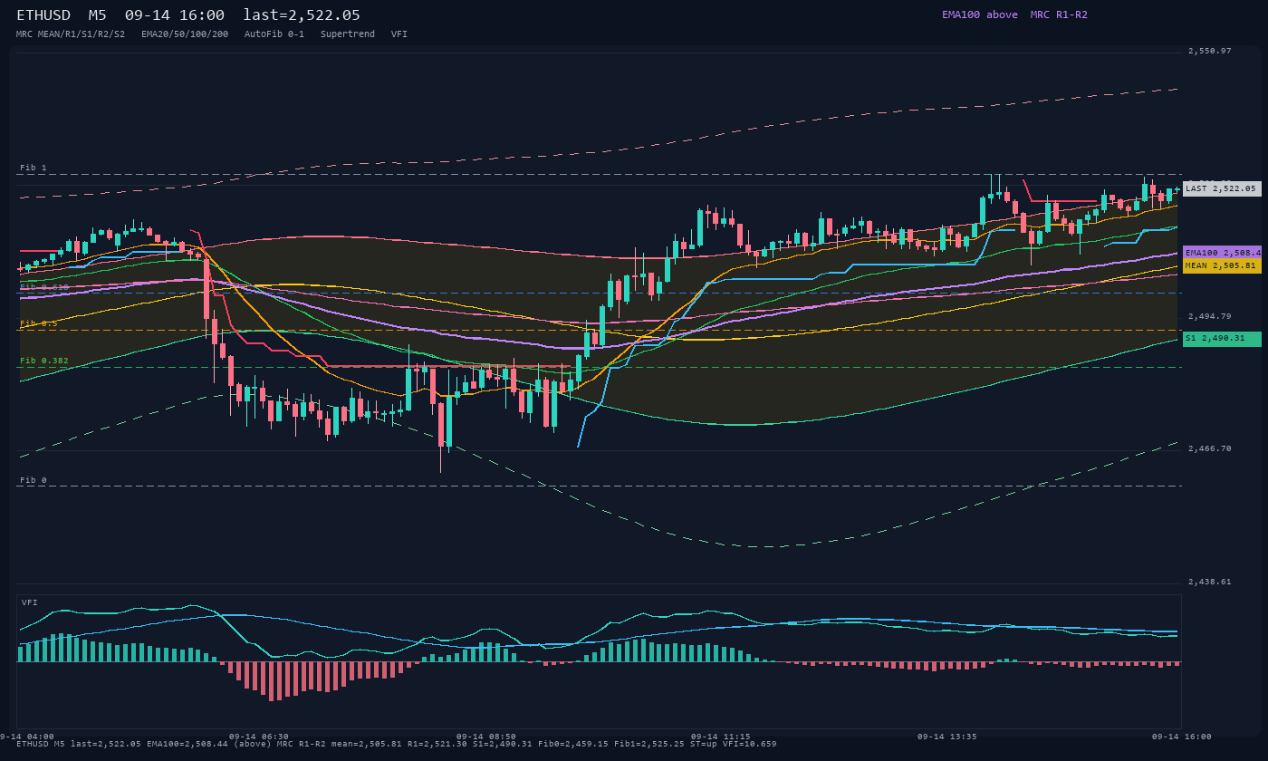Select 'ST=up' in the bottom status line
This screenshot has width=1268, height=761.
pos(704,744)
